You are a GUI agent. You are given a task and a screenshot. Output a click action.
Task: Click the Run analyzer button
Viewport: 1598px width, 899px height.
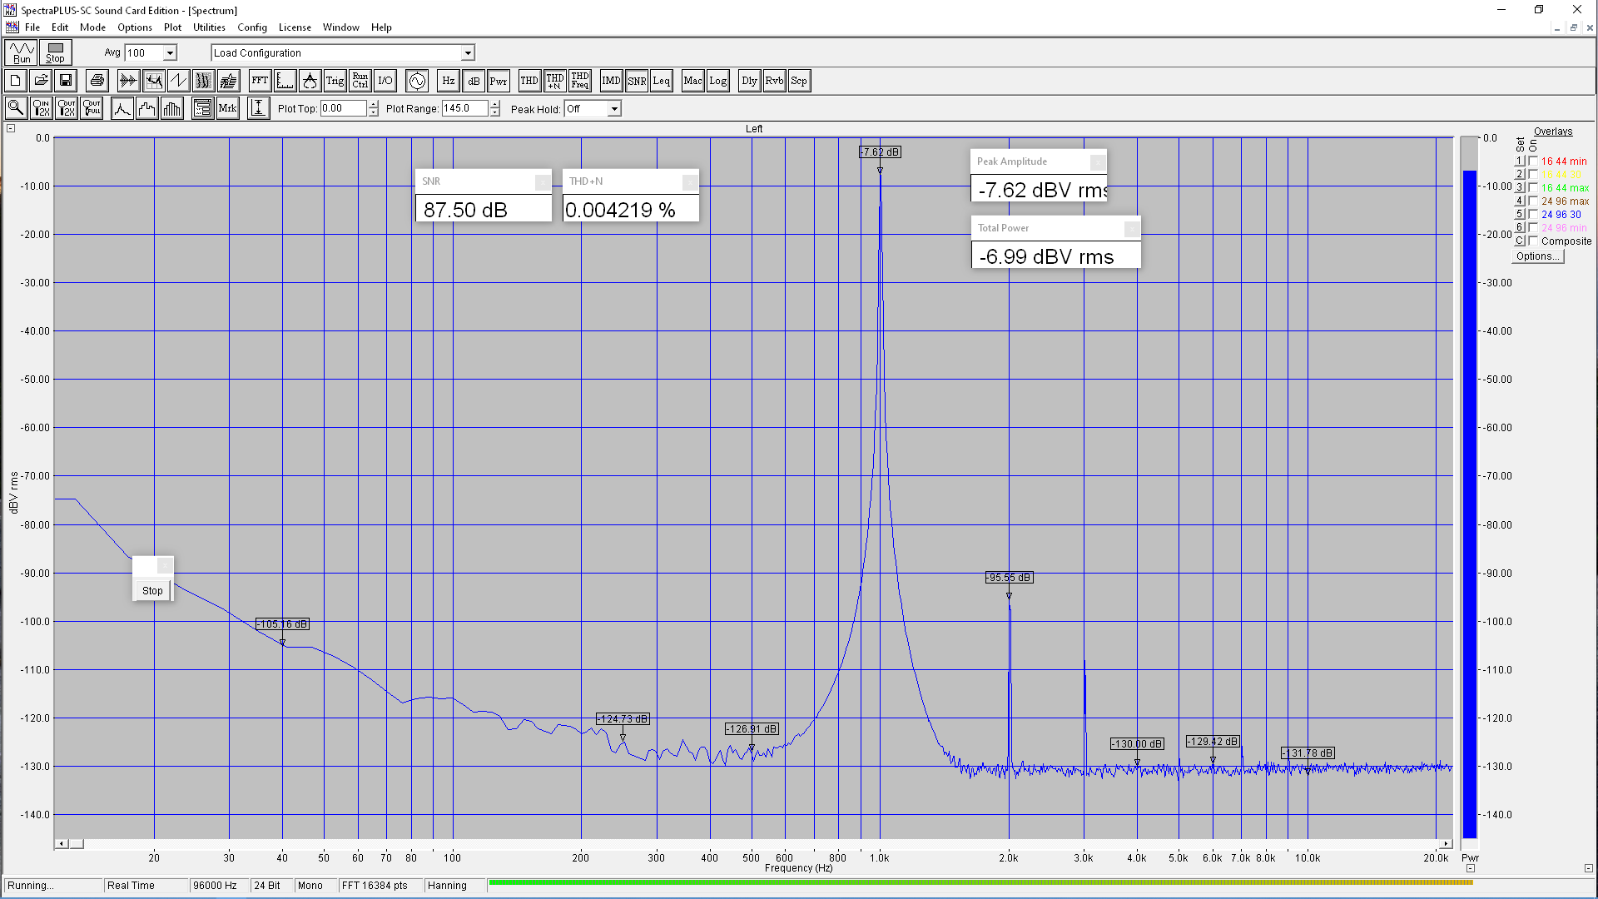[22, 52]
